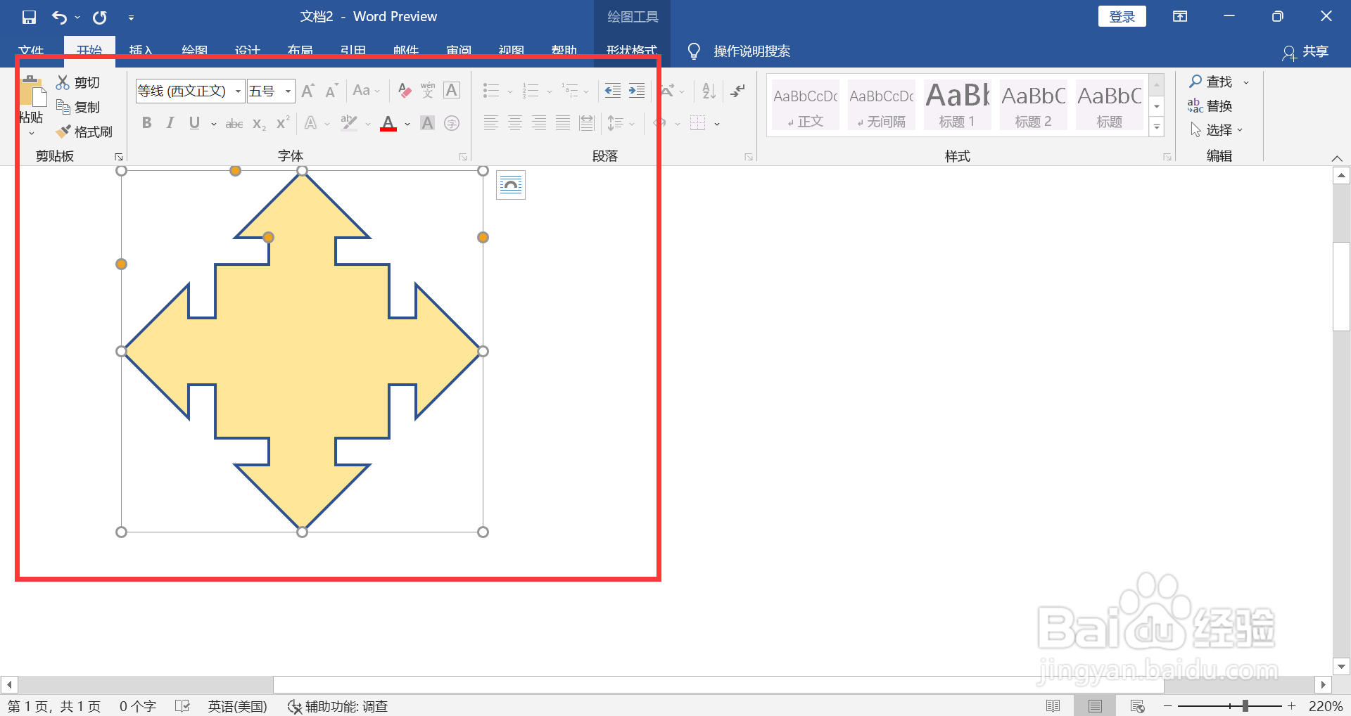
Task: Click the accessibility check status icon
Action: (x=338, y=706)
